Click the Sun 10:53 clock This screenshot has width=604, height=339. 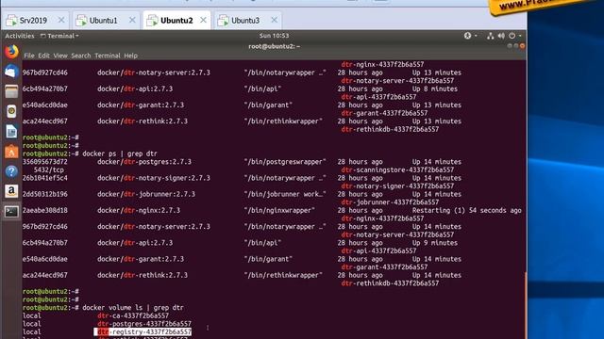point(274,36)
